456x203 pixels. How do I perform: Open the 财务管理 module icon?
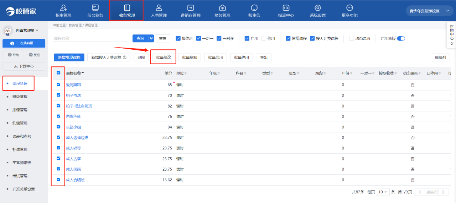pos(222,8)
